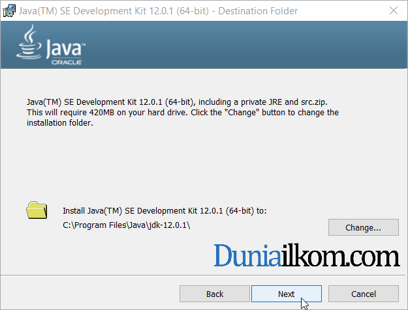Click the "Install Java(TM) SE Development Kit" label
Image resolution: width=408 pixels, height=310 pixels.
[x=165, y=211]
